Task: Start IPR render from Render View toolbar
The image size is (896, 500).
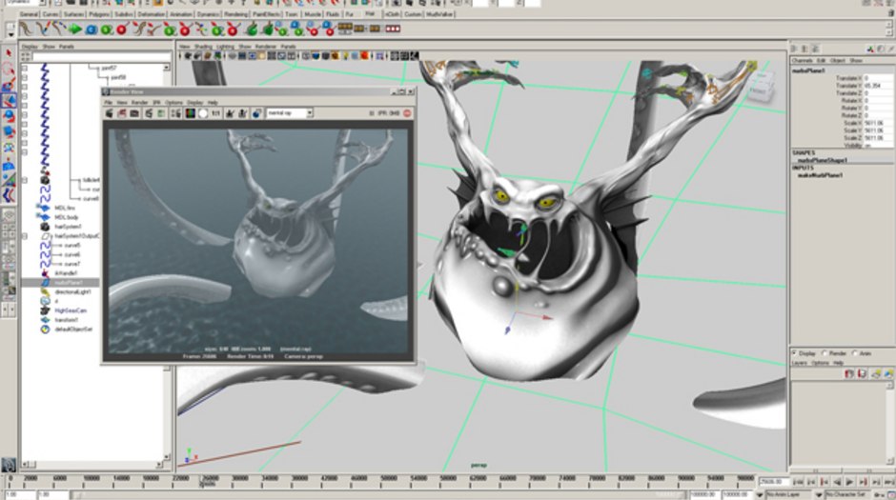Action: 149,113
